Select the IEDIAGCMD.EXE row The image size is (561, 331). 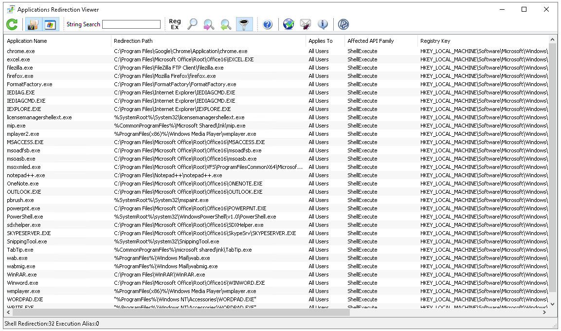coord(276,101)
